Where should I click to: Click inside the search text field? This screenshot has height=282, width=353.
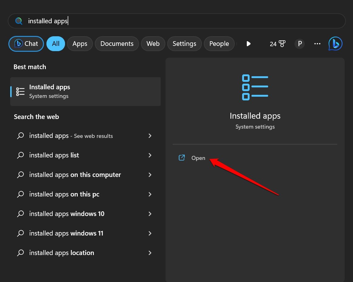click(186, 21)
